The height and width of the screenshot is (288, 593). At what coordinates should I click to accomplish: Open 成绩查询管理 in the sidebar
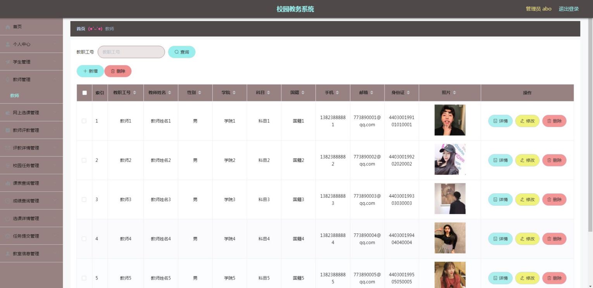31,201
